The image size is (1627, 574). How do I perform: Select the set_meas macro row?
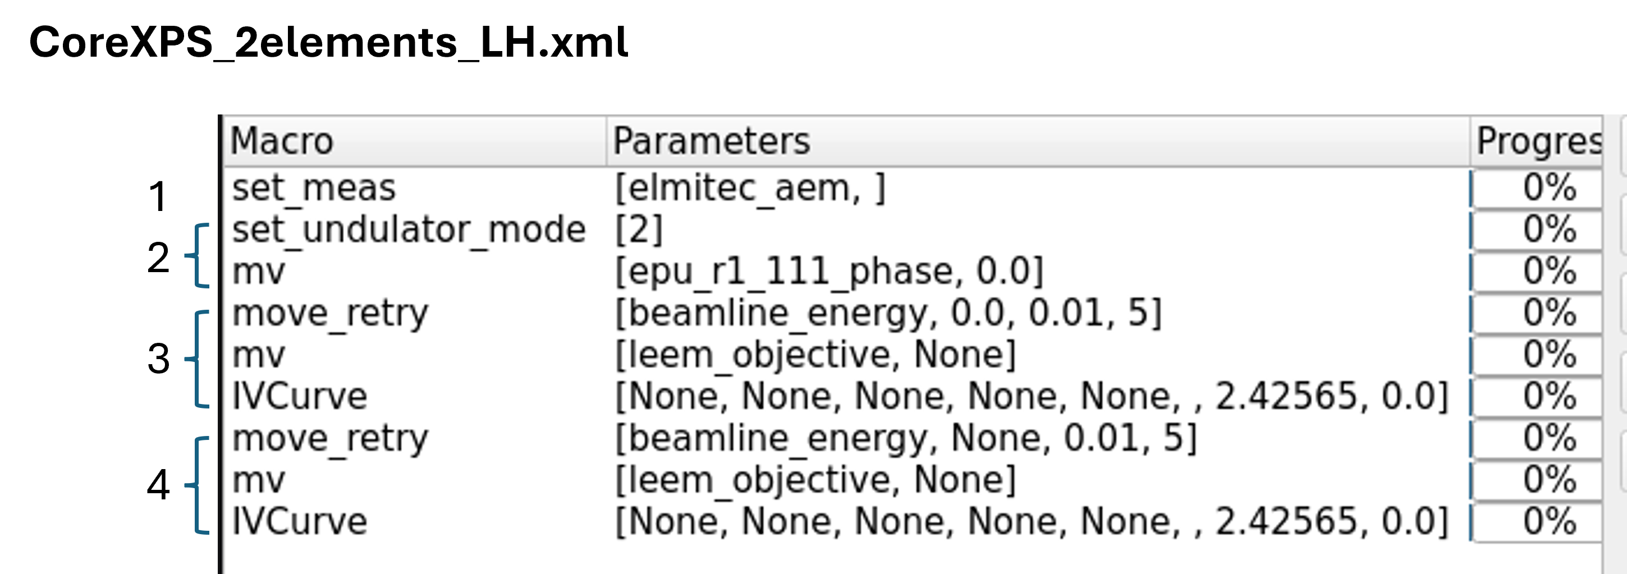[314, 188]
